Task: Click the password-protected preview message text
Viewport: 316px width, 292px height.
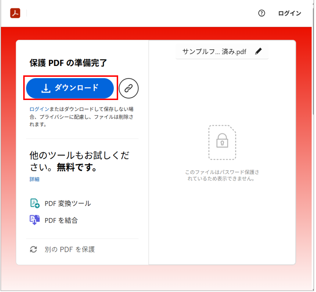Action: click(x=222, y=175)
